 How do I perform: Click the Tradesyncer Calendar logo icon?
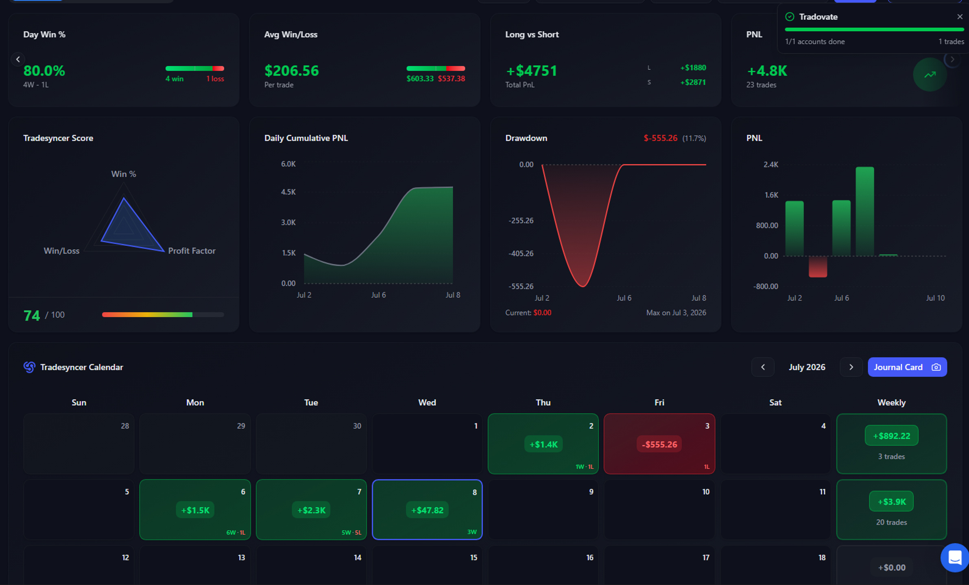tap(29, 367)
